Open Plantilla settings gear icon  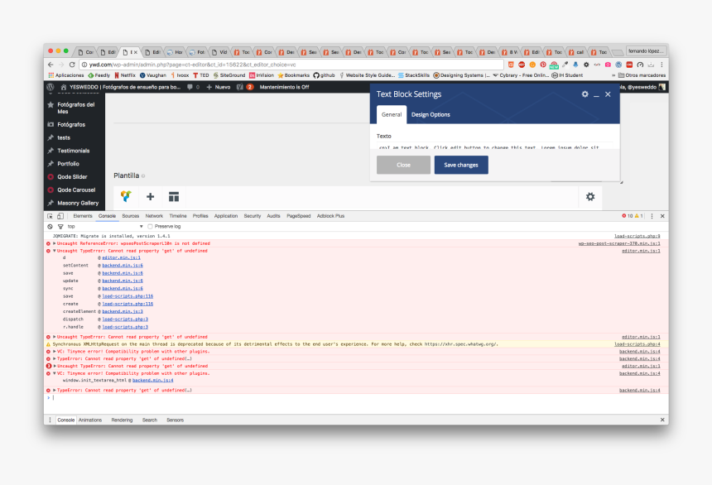590,197
